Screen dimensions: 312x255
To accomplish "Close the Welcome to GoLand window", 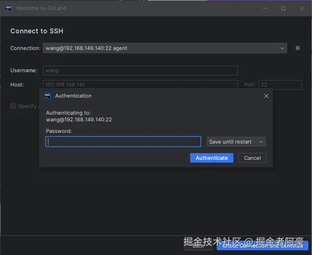I will (x=302, y=8).
